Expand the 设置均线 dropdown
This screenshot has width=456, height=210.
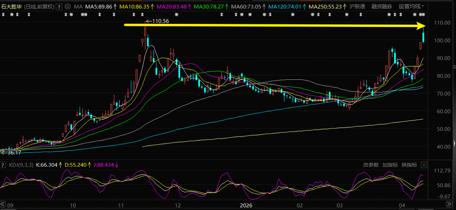[x=411, y=6]
